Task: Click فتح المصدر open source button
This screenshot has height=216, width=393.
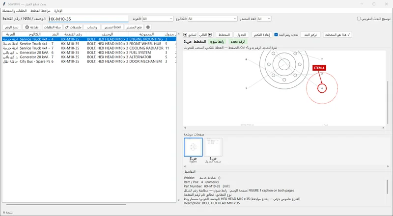Action: [134, 27]
